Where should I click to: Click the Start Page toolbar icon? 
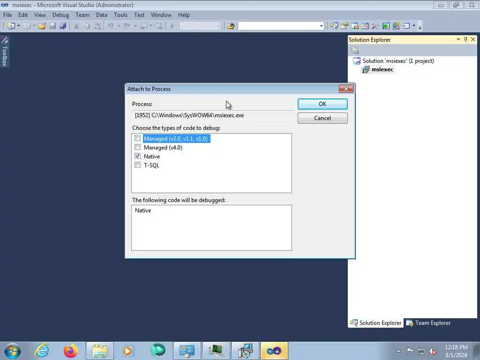(386, 26)
